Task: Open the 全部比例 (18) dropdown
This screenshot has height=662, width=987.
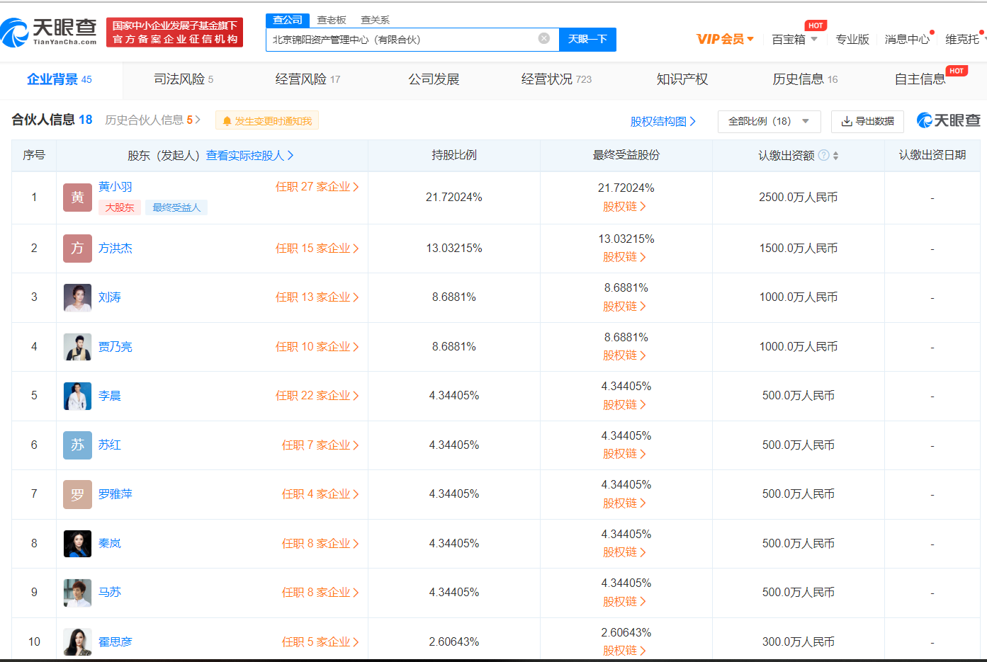Action: click(769, 121)
